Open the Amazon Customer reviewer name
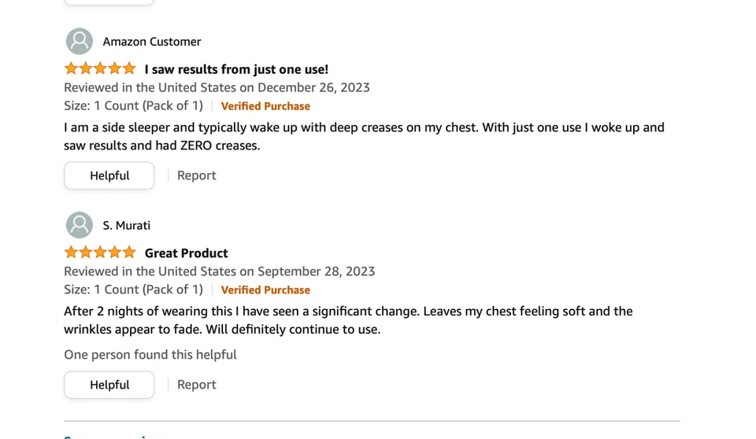 [152, 42]
